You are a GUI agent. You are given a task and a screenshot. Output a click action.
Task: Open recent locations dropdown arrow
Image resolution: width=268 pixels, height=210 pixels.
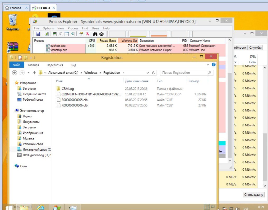(x=29, y=73)
